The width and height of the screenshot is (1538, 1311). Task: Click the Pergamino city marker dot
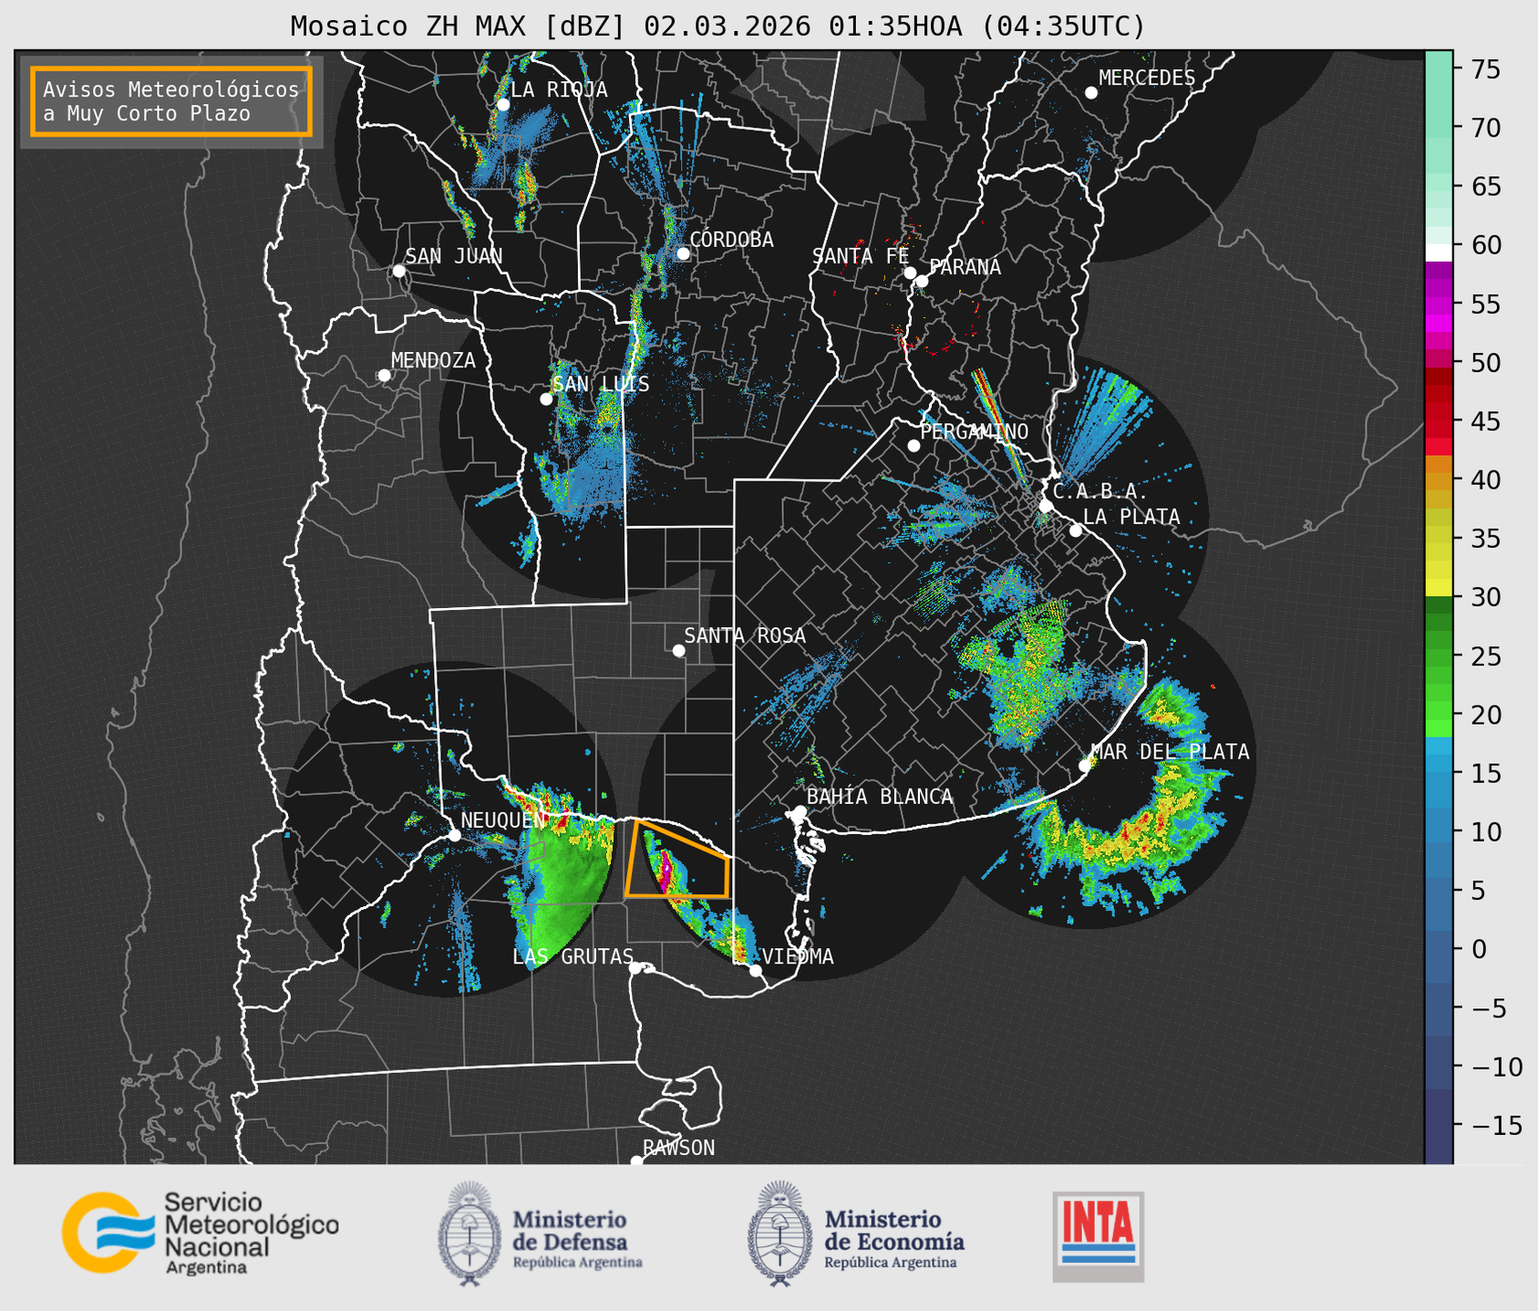click(914, 446)
